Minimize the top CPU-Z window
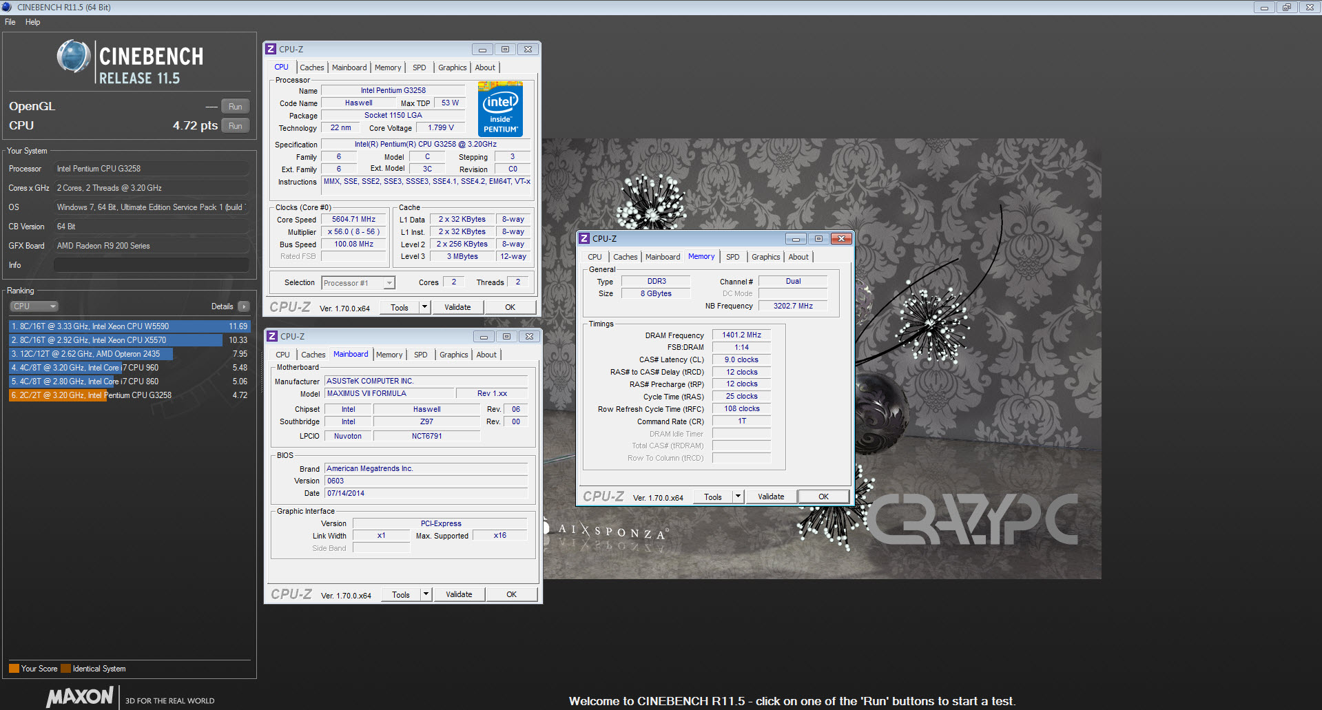This screenshot has height=710, width=1322. [482, 50]
